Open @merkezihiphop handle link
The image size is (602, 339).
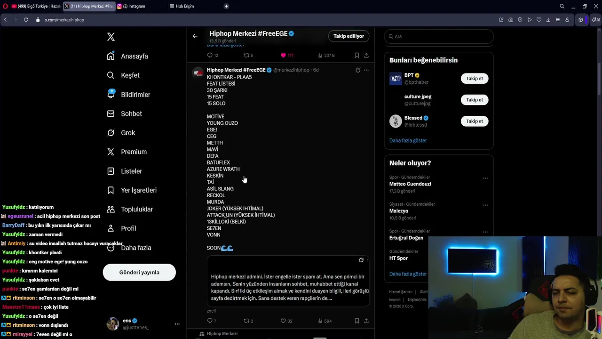point(291,70)
